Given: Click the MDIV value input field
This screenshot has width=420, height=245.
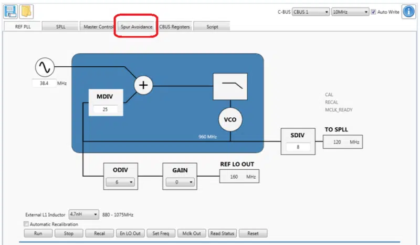Looking at the screenshot, I should (106, 109).
